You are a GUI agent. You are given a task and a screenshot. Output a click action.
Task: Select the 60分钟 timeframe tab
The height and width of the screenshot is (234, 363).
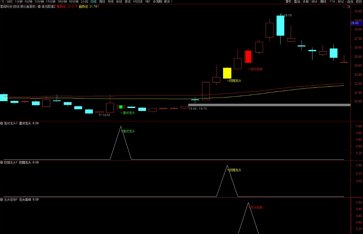tap(74, 2)
